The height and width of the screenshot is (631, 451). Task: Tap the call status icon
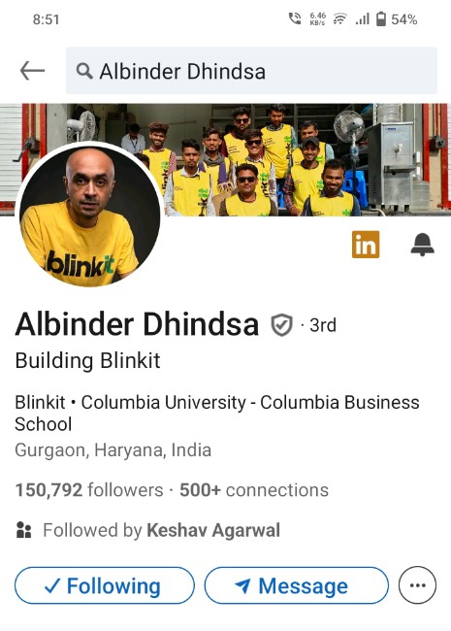295,18
